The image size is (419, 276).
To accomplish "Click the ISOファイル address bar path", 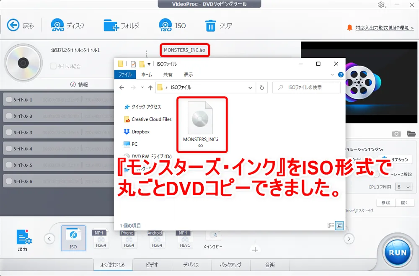I will [181, 88].
